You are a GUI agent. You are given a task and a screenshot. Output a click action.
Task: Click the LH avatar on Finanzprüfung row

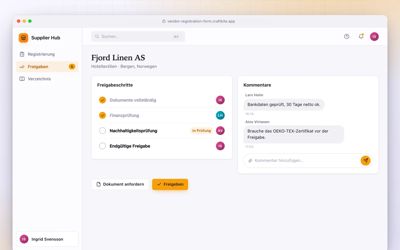click(220, 115)
